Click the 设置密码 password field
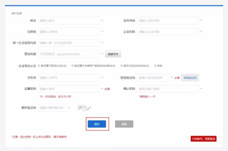Viewport: 228px width, 151px height. (x=69, y=89)
